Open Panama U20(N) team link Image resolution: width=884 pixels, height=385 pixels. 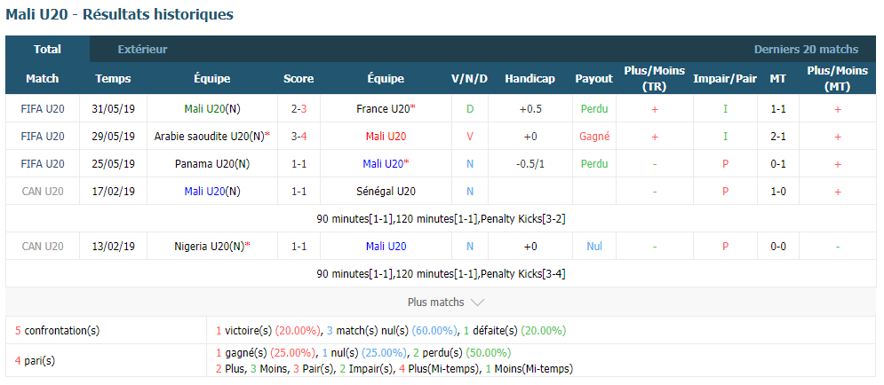[212, 164]
